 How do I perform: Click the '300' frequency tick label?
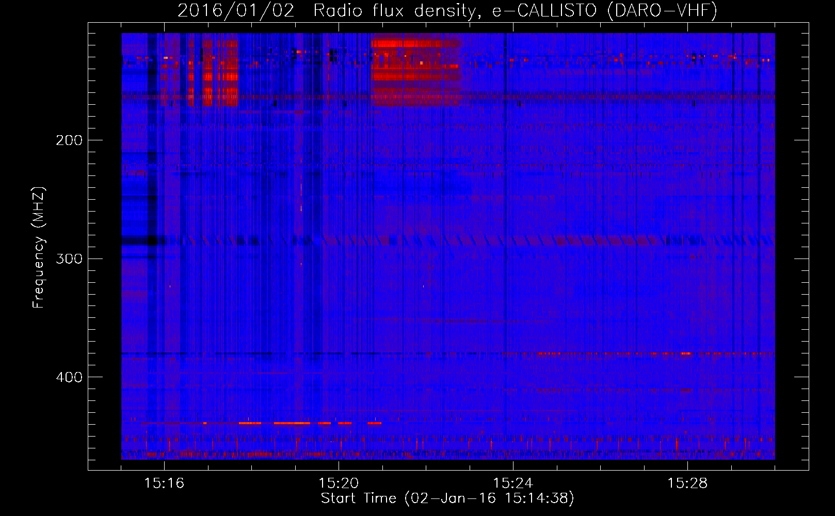click(69, 259)
